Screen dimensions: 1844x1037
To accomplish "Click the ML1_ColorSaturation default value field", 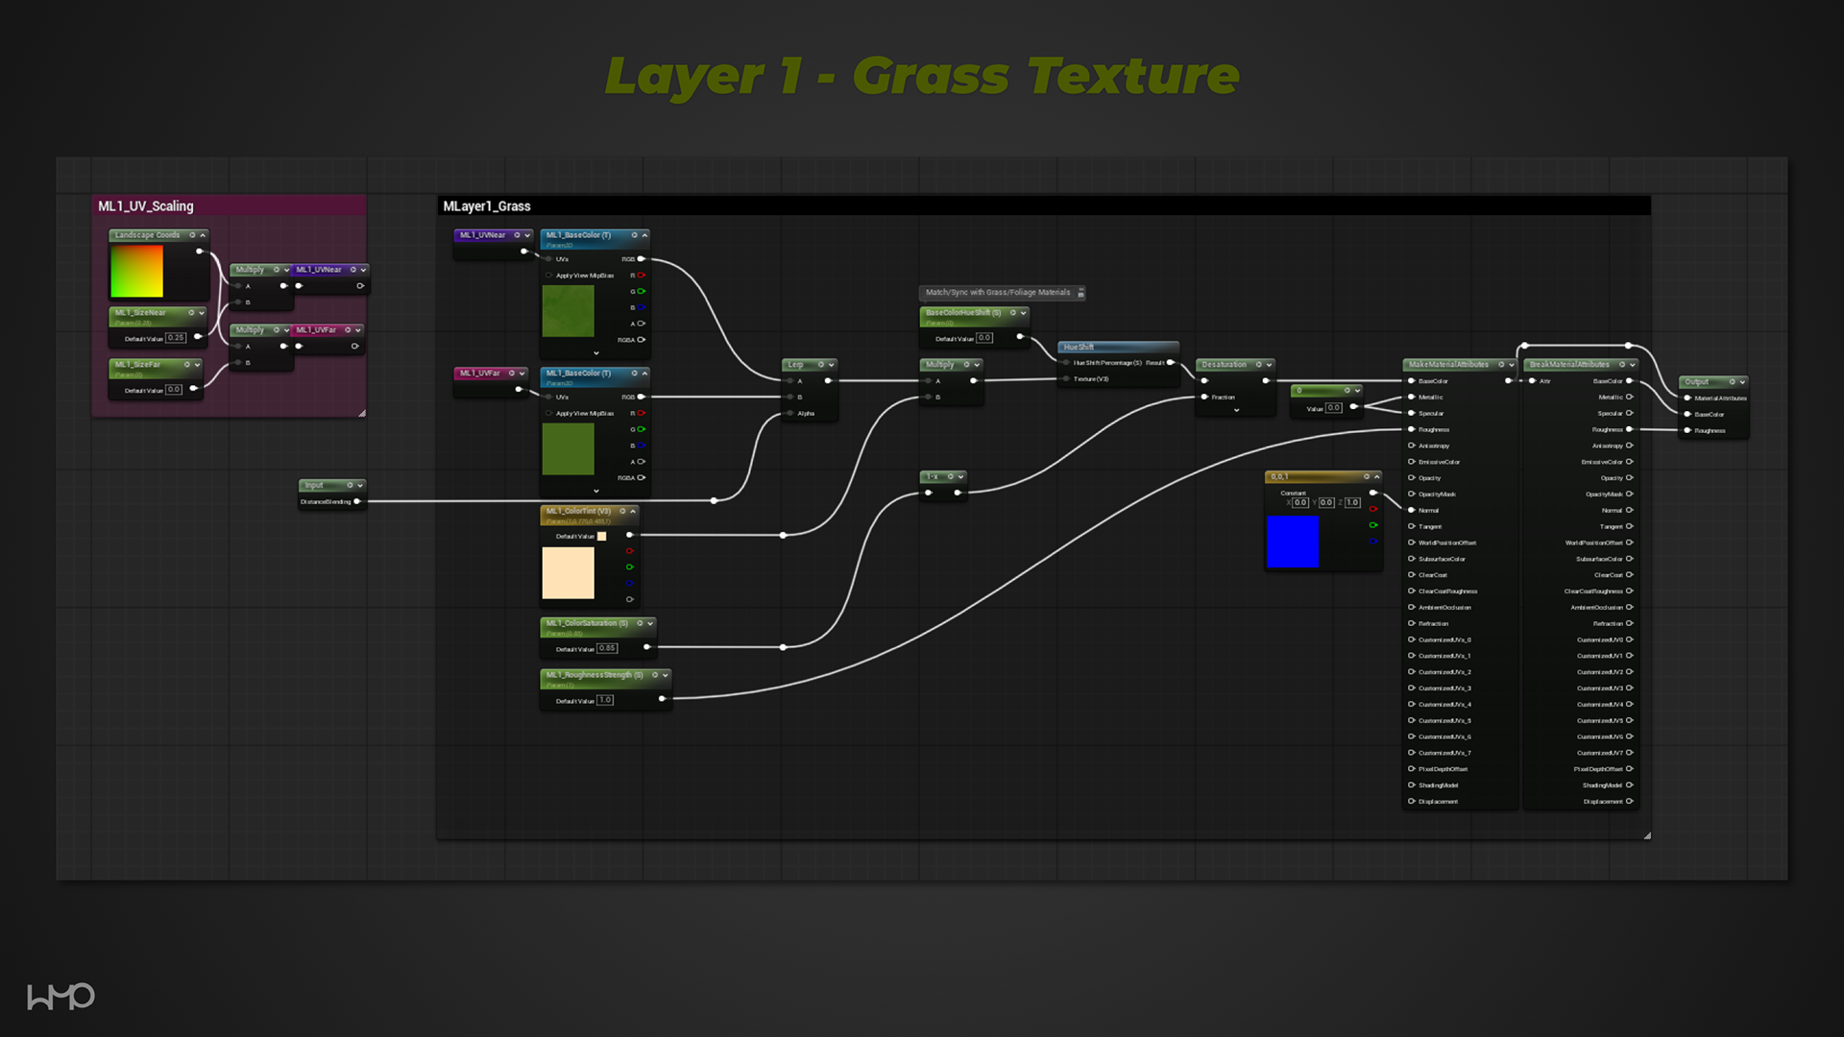I will tap(607, 649).
